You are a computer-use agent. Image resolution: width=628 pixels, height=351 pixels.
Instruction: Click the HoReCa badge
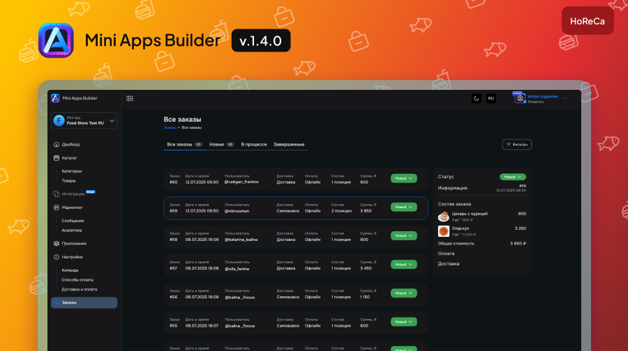coord(588,21)
